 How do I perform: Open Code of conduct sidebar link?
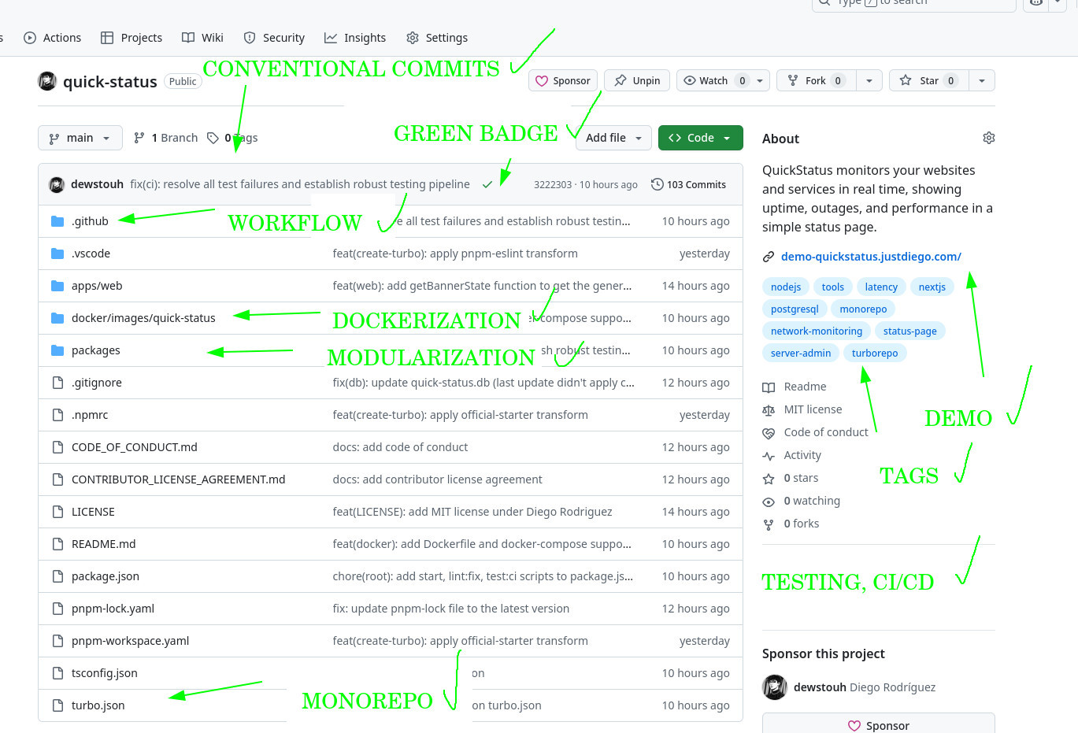(816, 432)
